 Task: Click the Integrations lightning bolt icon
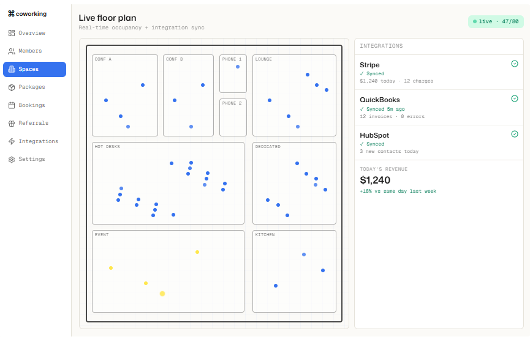coord(12,141)
